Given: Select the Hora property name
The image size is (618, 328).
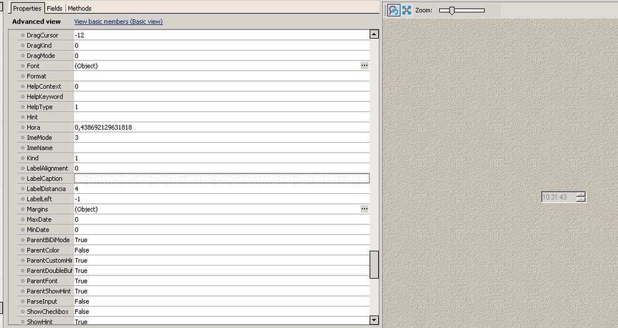Looking at the screenshot, I should tap(33, 127).
